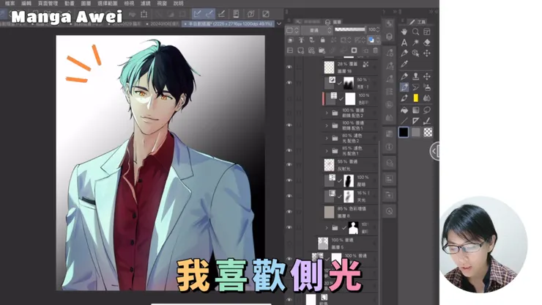Open the 檔案 menu
The image size is (542, 305).
click(10, 3)
